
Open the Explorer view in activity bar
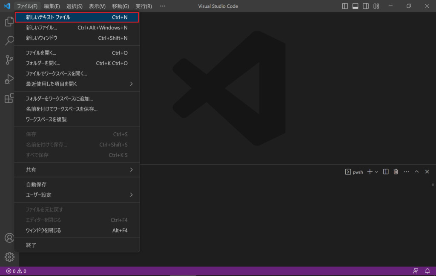tap(9, 21)
